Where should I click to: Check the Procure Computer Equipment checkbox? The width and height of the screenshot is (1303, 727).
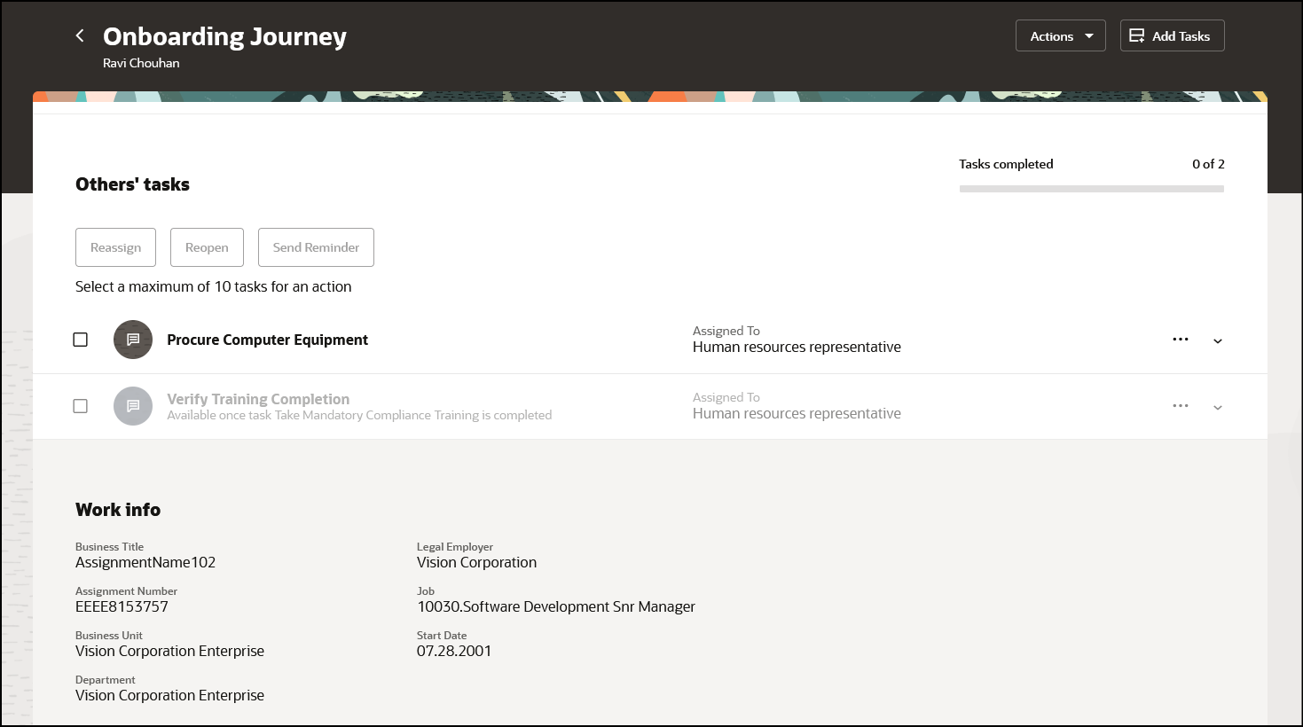tap(81, 340)
